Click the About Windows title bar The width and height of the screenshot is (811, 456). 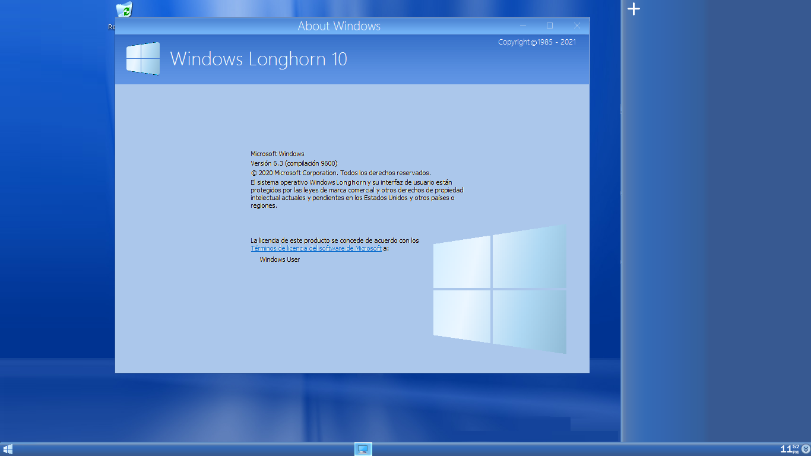(338, 26)
